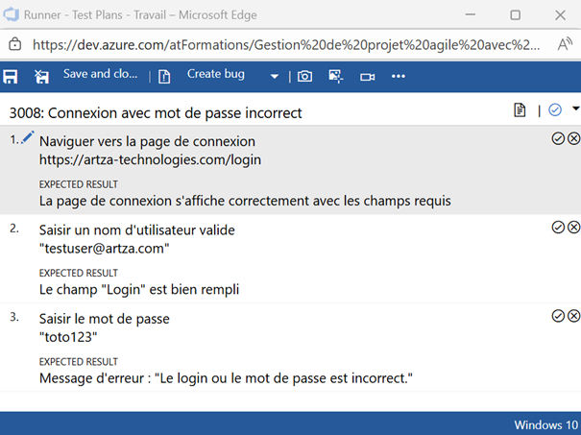
Task: Mark step 3 as failed
Action: (x=574, y=316)
